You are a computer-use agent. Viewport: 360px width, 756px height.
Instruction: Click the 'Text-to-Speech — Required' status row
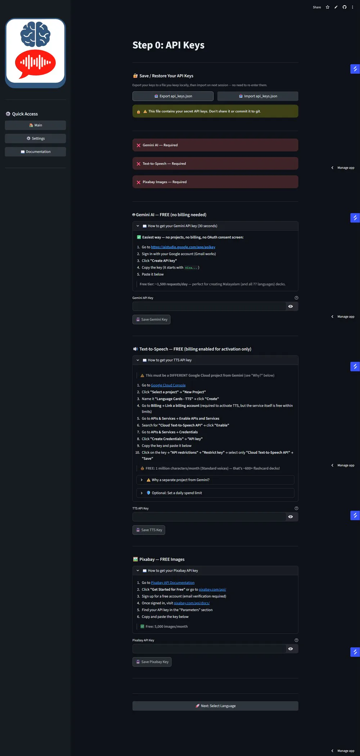[215, 163]
